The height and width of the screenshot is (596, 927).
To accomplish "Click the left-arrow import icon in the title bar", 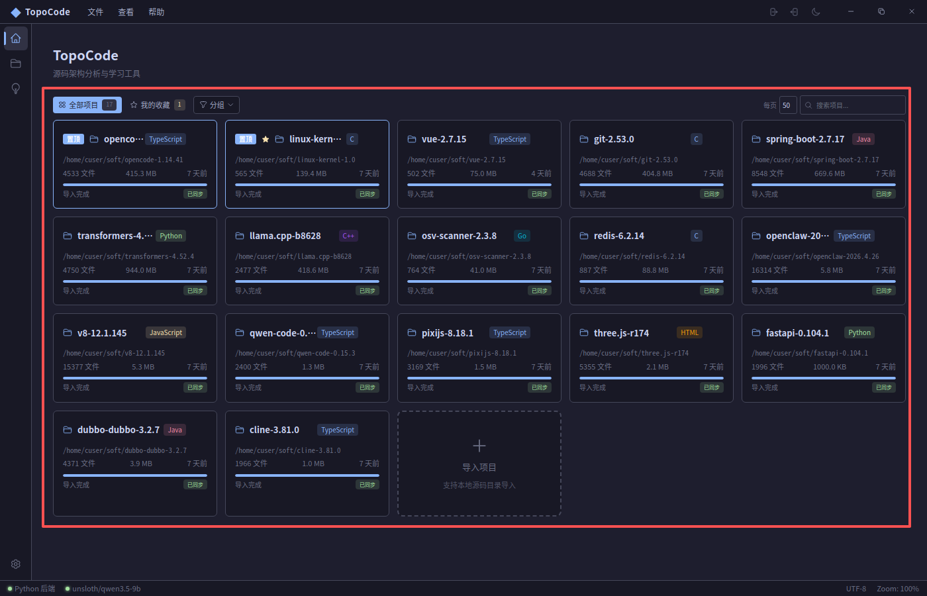I will tap(795, 12).
